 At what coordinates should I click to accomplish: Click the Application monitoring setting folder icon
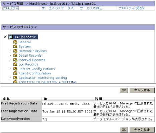pos(15,78)
